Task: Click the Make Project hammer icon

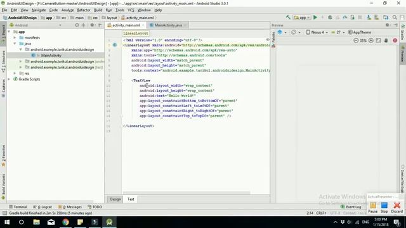Action: pos(288,17)
